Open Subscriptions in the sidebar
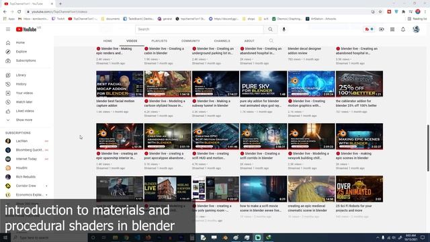This screenshot has height=242, width=430. pos(26,61)
